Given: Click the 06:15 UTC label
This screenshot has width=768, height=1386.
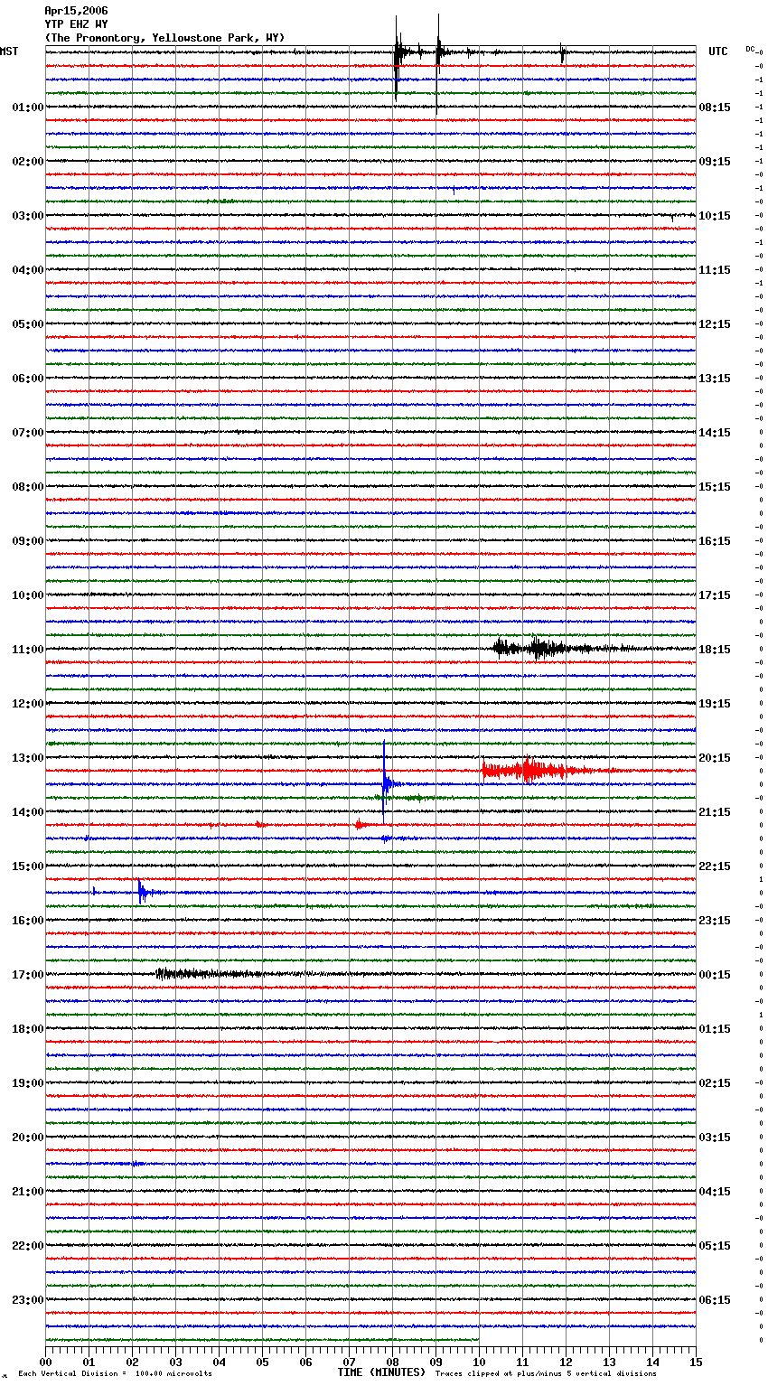Looking at the screenshot, I should 715,1300.
